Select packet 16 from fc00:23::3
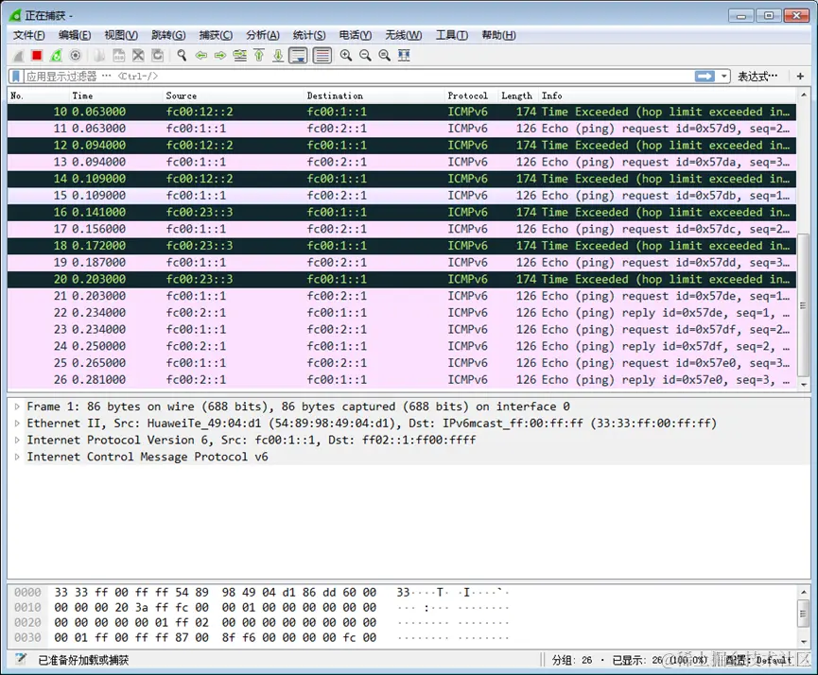This screenshot has height=675, width=818. (x=402, y=213)
